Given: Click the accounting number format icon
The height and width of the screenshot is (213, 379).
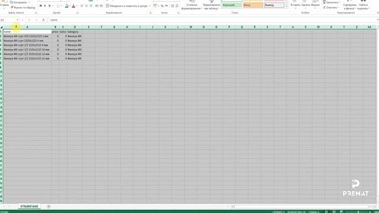Looking at the screenshot, I should [x=155, y=6].
